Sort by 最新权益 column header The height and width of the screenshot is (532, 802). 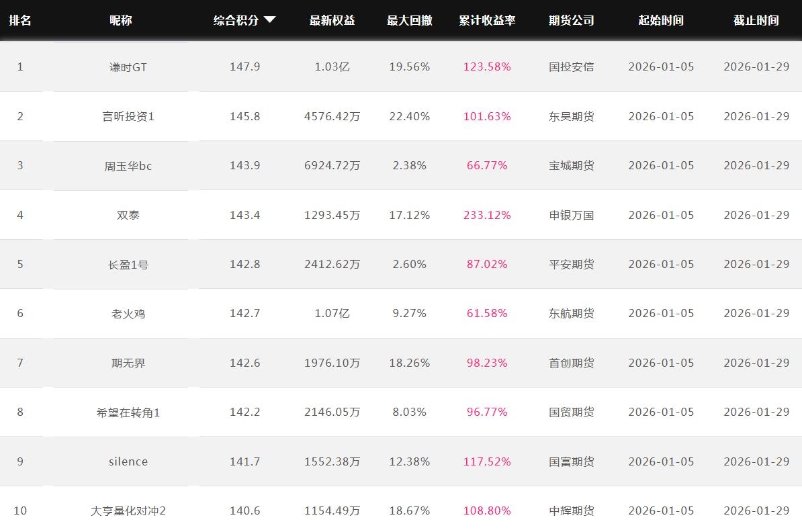coord(332,20)
